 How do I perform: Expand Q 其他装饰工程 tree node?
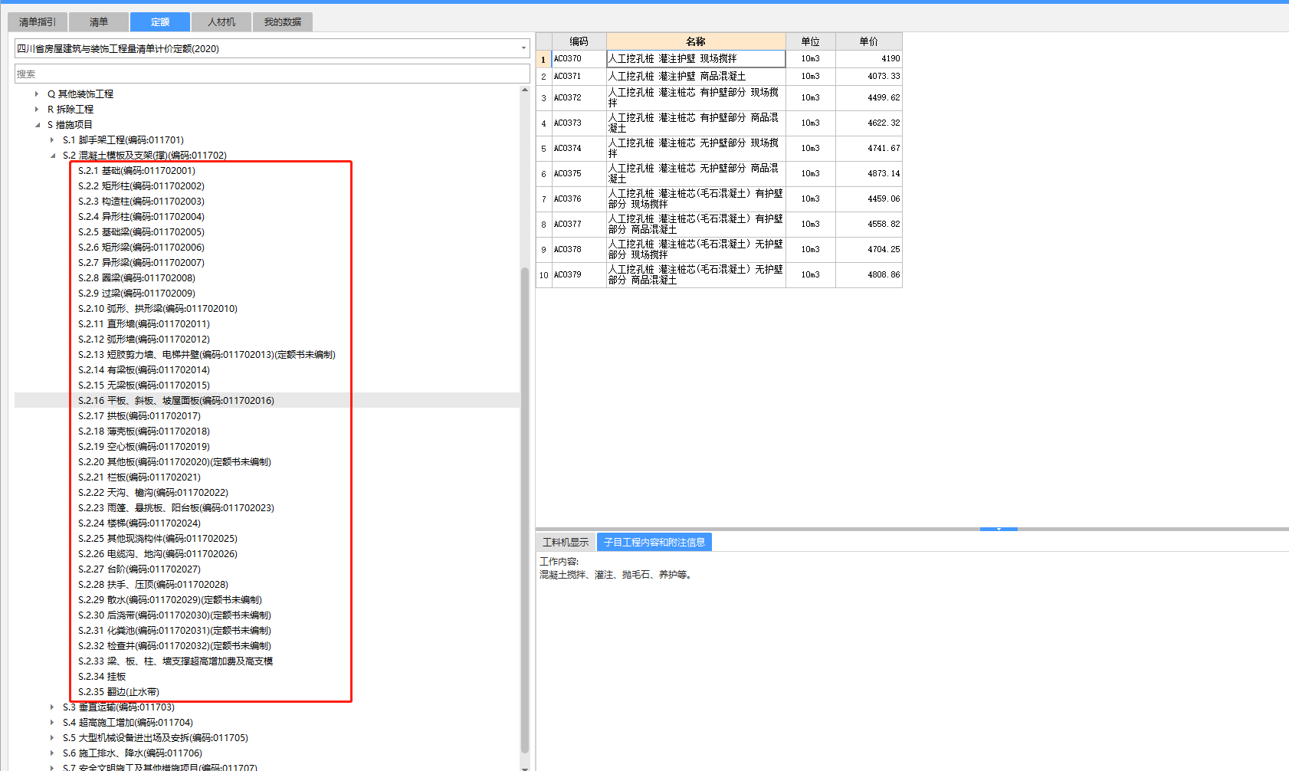(x=37, y=94)
